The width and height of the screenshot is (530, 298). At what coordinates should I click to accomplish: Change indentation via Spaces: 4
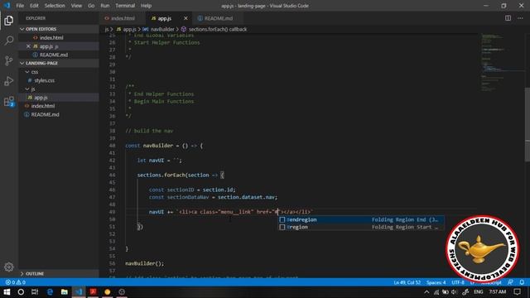(436, 282)
